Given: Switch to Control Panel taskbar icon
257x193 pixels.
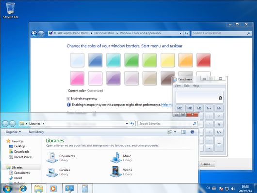Looking at the screenshot, I should [x=69, y=189].
